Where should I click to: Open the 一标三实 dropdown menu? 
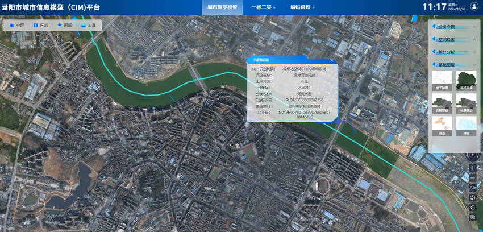pos(264,7)
